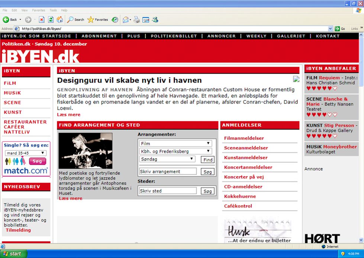This screenshot has width=364, height=258.
Task: Click the Windows Start button
Action: (13, 254)
